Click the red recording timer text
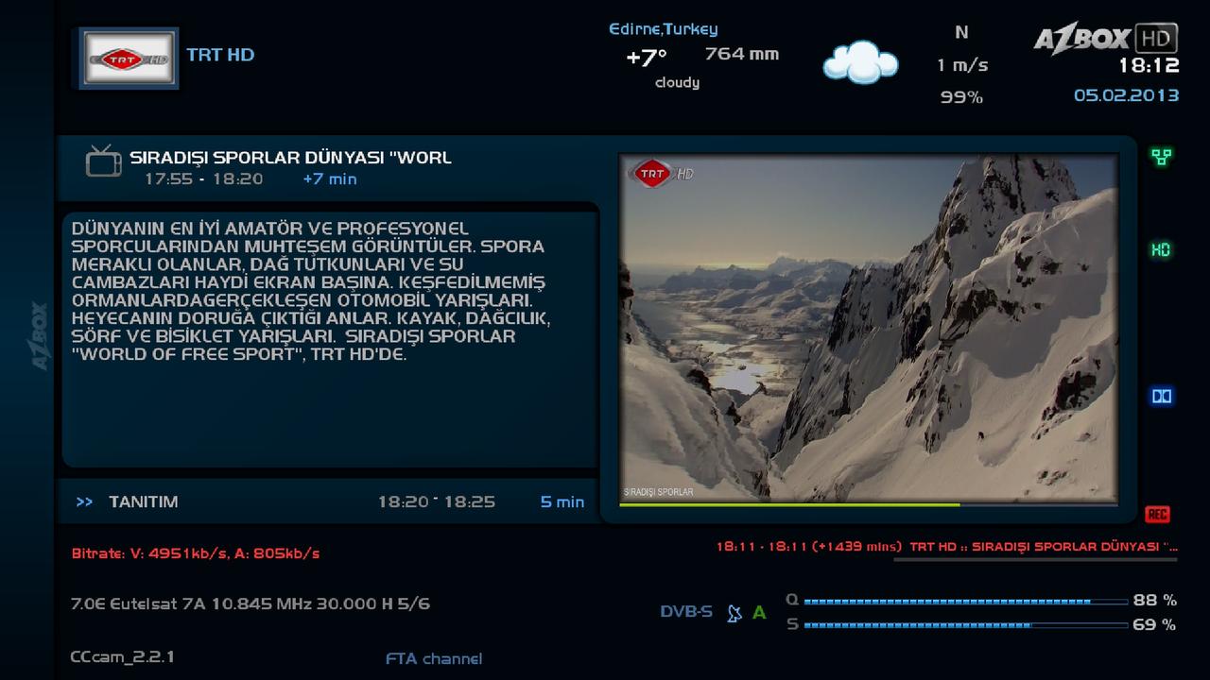1210x680 pixels. pos(947,547)
